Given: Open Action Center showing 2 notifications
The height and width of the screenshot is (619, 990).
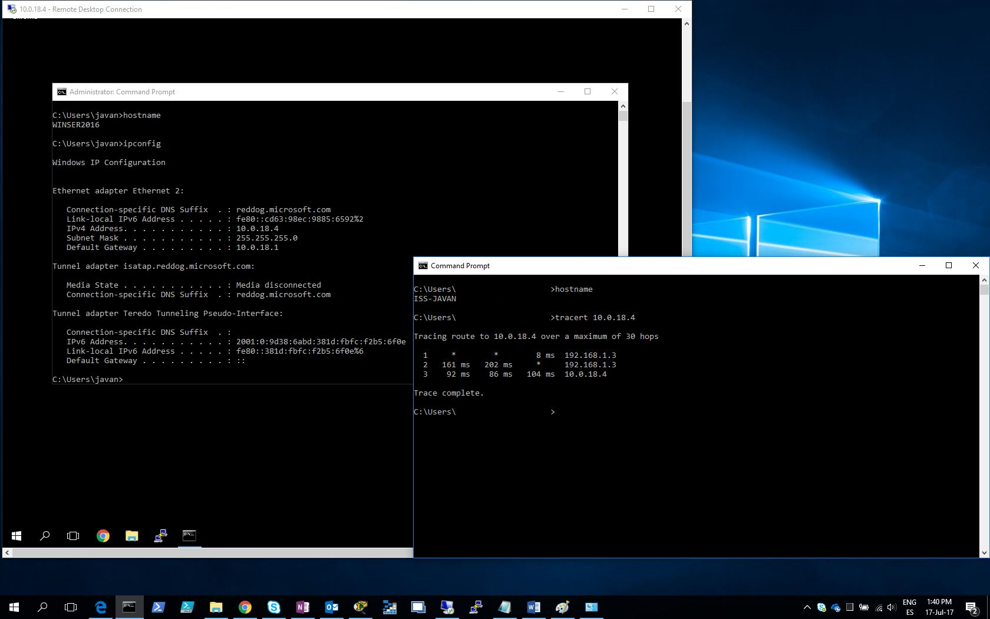Looking at the screenshot, I should (972, 607).
